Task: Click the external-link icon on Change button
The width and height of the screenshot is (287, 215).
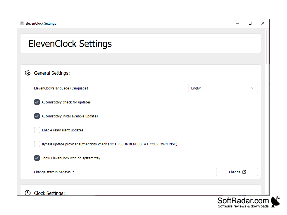Action: (x=244, y=172)
